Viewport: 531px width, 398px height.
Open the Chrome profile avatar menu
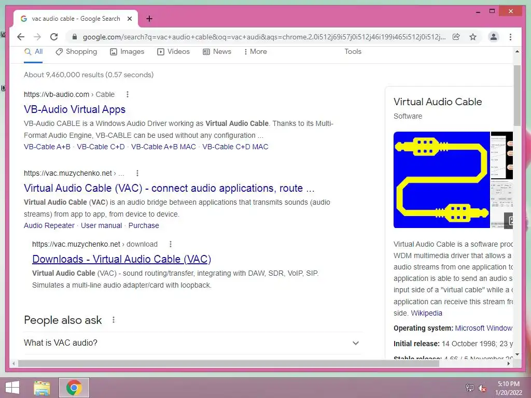[x=494, y=37]
